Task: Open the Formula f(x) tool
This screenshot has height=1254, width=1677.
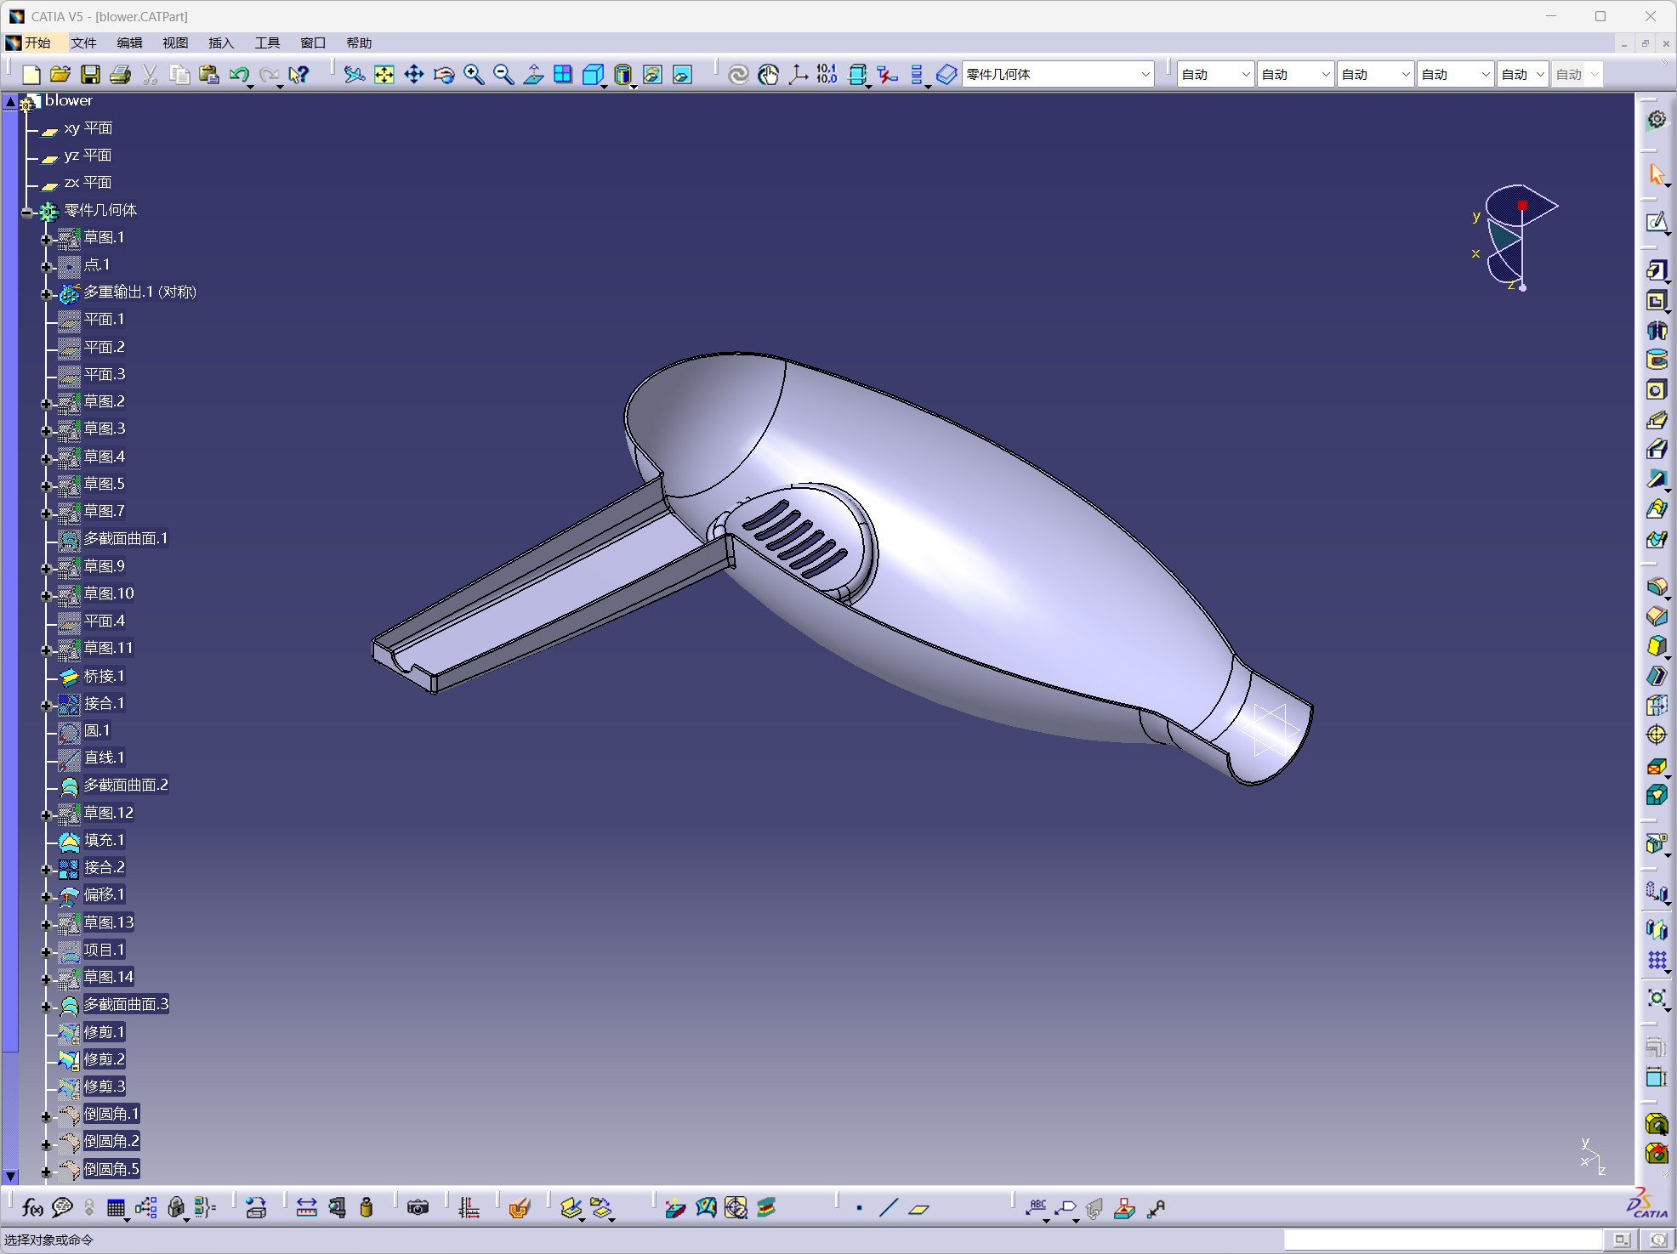Action: [x=32, y=1207]
